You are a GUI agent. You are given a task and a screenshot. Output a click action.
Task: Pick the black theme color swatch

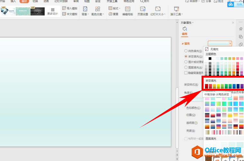coord(210,59)
